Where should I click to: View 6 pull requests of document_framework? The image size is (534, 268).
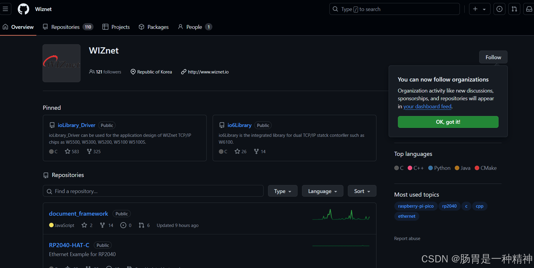click(x=144, y=225)
